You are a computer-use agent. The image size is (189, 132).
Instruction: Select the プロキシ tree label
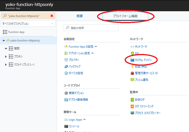(x=18, y=56)
